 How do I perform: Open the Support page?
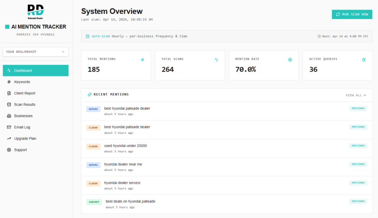20,150
